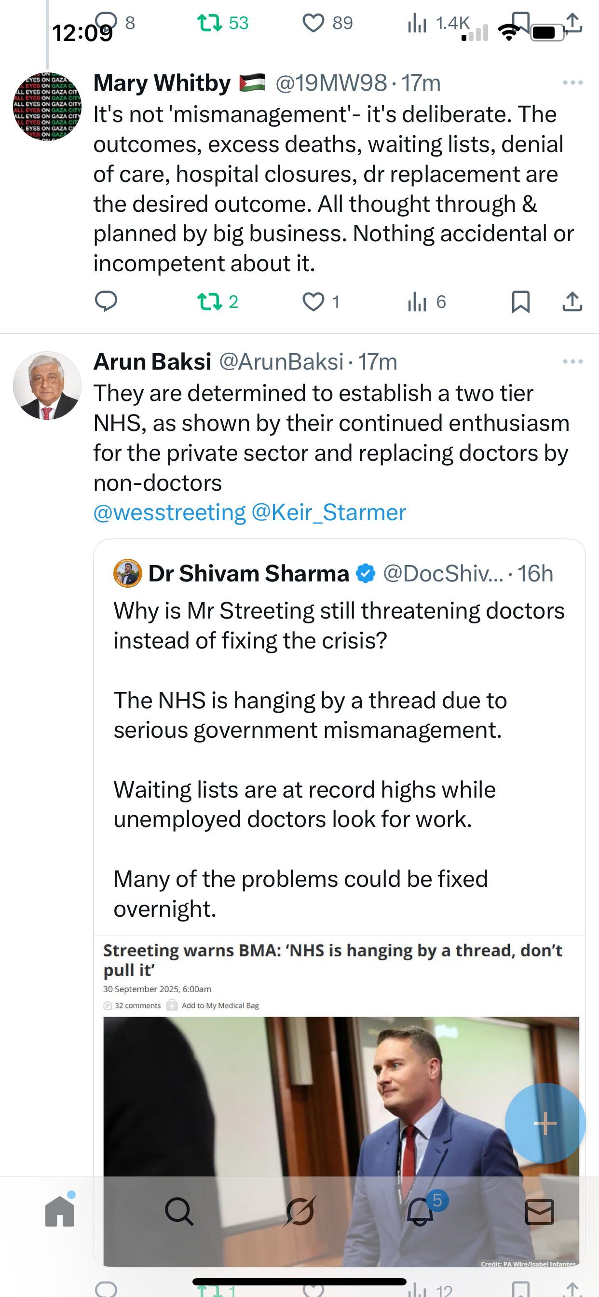Open the Grok tab
599x1297 pixels.
coord(300,1212)
